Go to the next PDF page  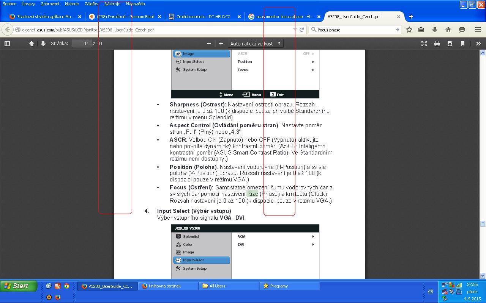(x=43, y=44)
